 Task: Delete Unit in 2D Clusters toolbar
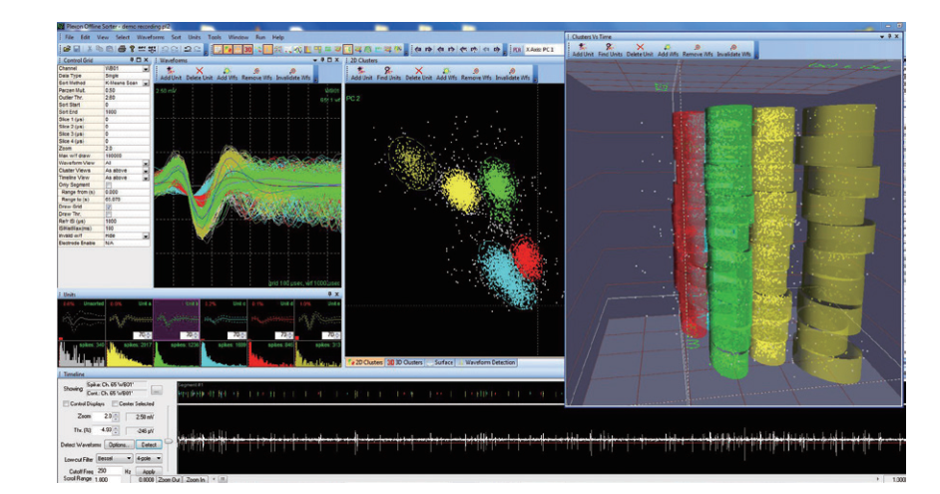418,74
